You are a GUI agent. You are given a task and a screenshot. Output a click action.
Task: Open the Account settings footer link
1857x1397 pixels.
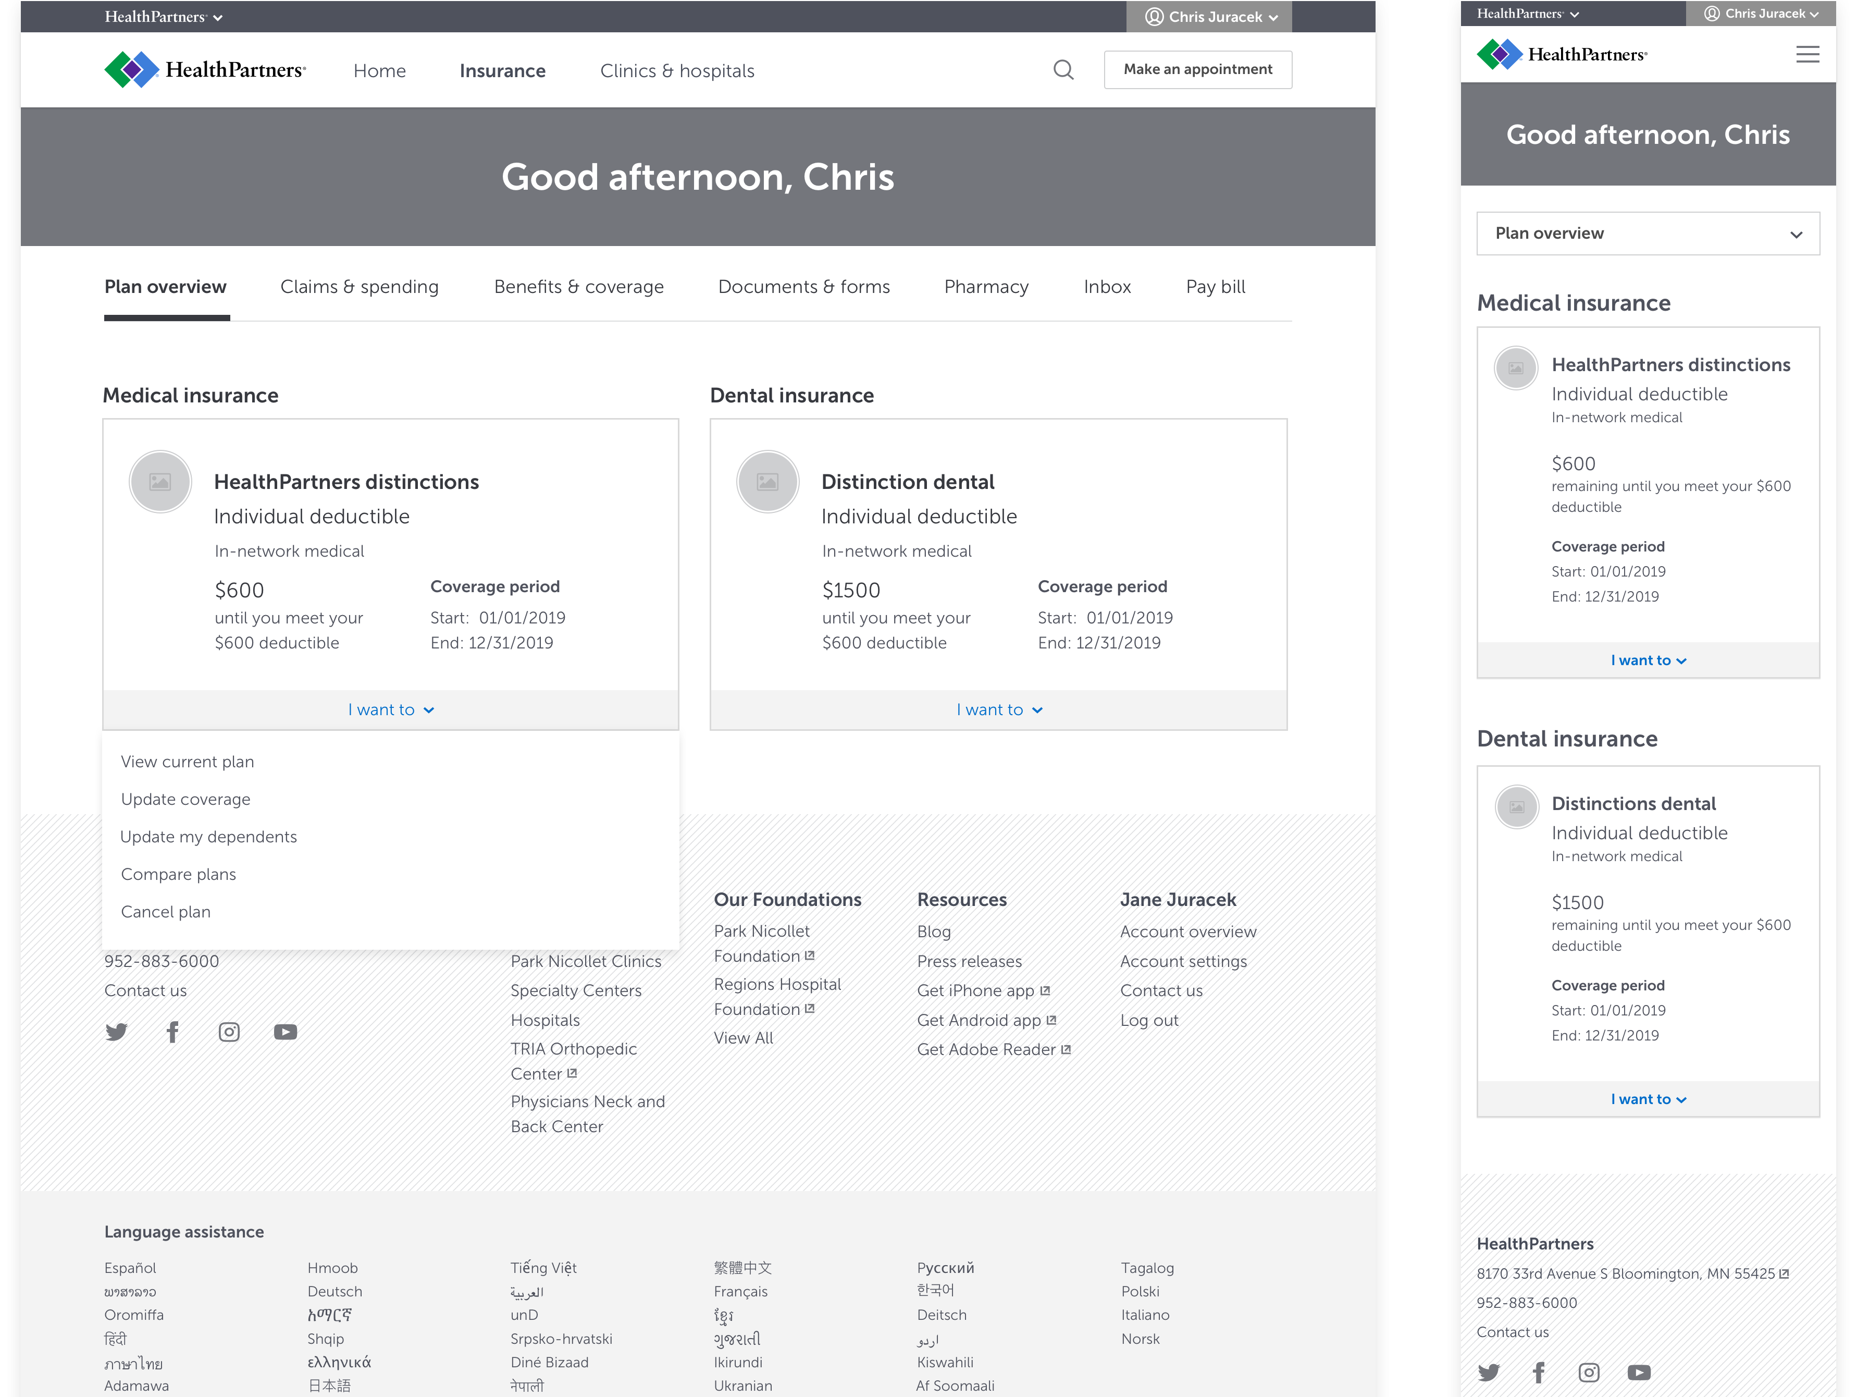1183,961
